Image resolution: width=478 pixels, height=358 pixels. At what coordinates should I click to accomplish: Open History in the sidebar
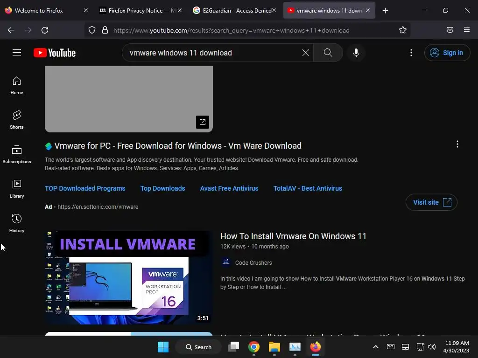[17, 223]
